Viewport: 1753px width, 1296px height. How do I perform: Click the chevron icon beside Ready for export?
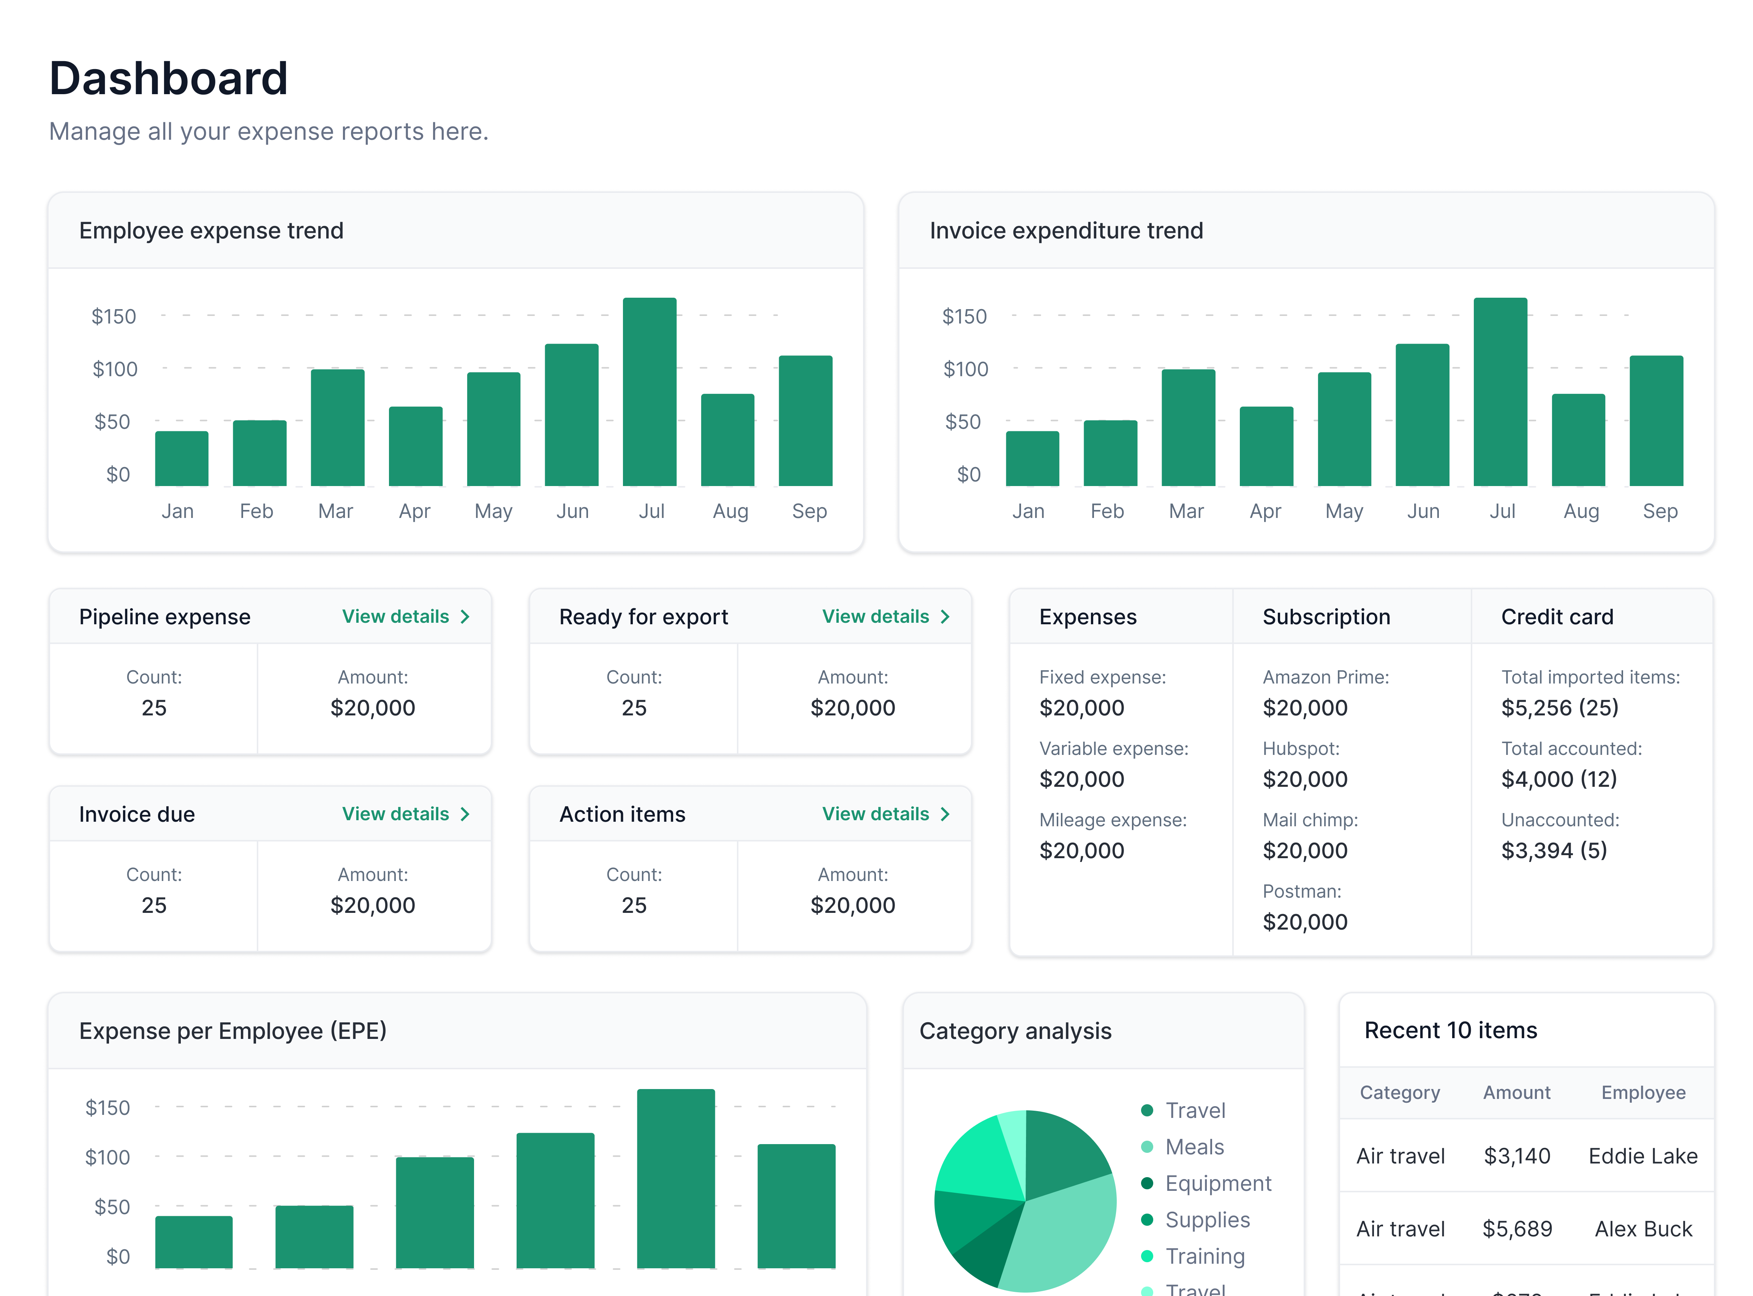[x=945, y=617]
